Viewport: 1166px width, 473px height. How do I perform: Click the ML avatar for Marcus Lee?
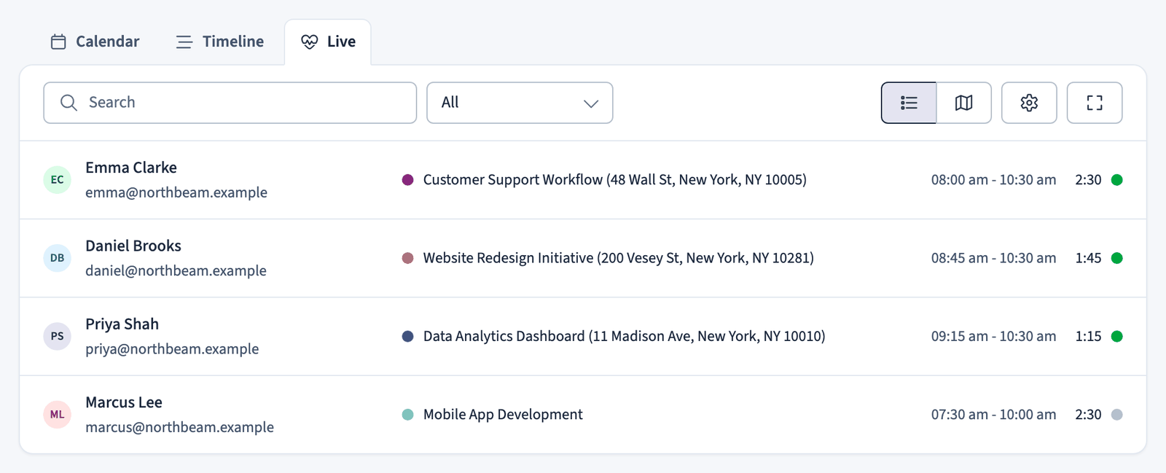click(58, 415)
